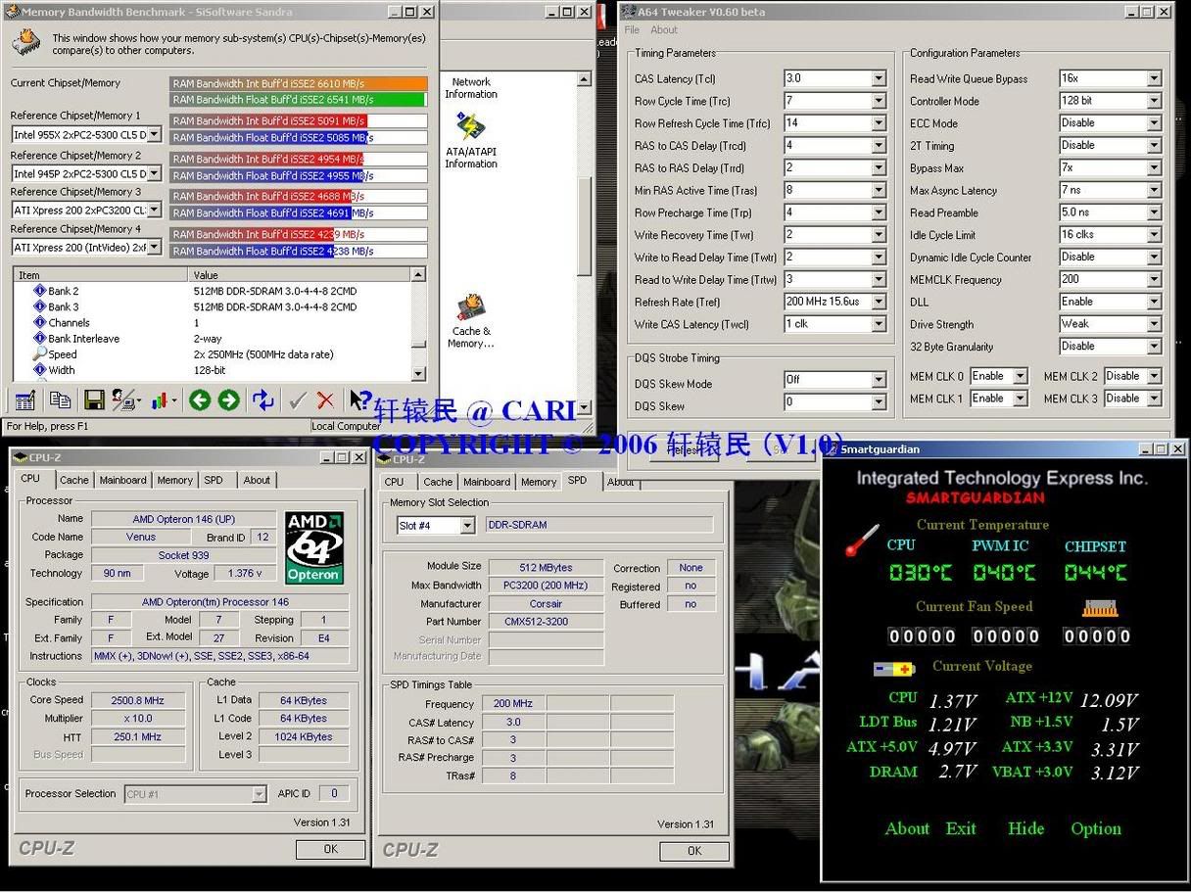
Task: Click the green back arrow in Sandra
Action: coord(200,399)
